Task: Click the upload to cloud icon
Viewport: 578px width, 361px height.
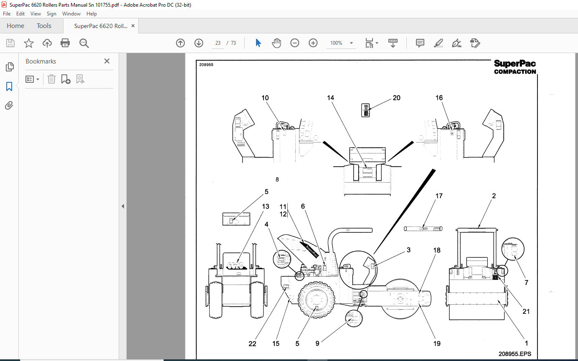Action: 47,43
